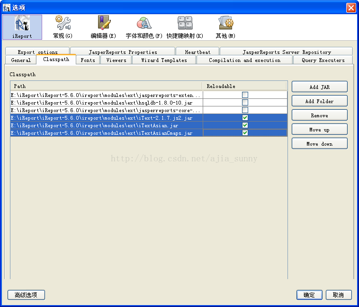Cancel with the 取消 button
Image resolution: width=359 pixels, height=307 pixels.
[339, 295]
